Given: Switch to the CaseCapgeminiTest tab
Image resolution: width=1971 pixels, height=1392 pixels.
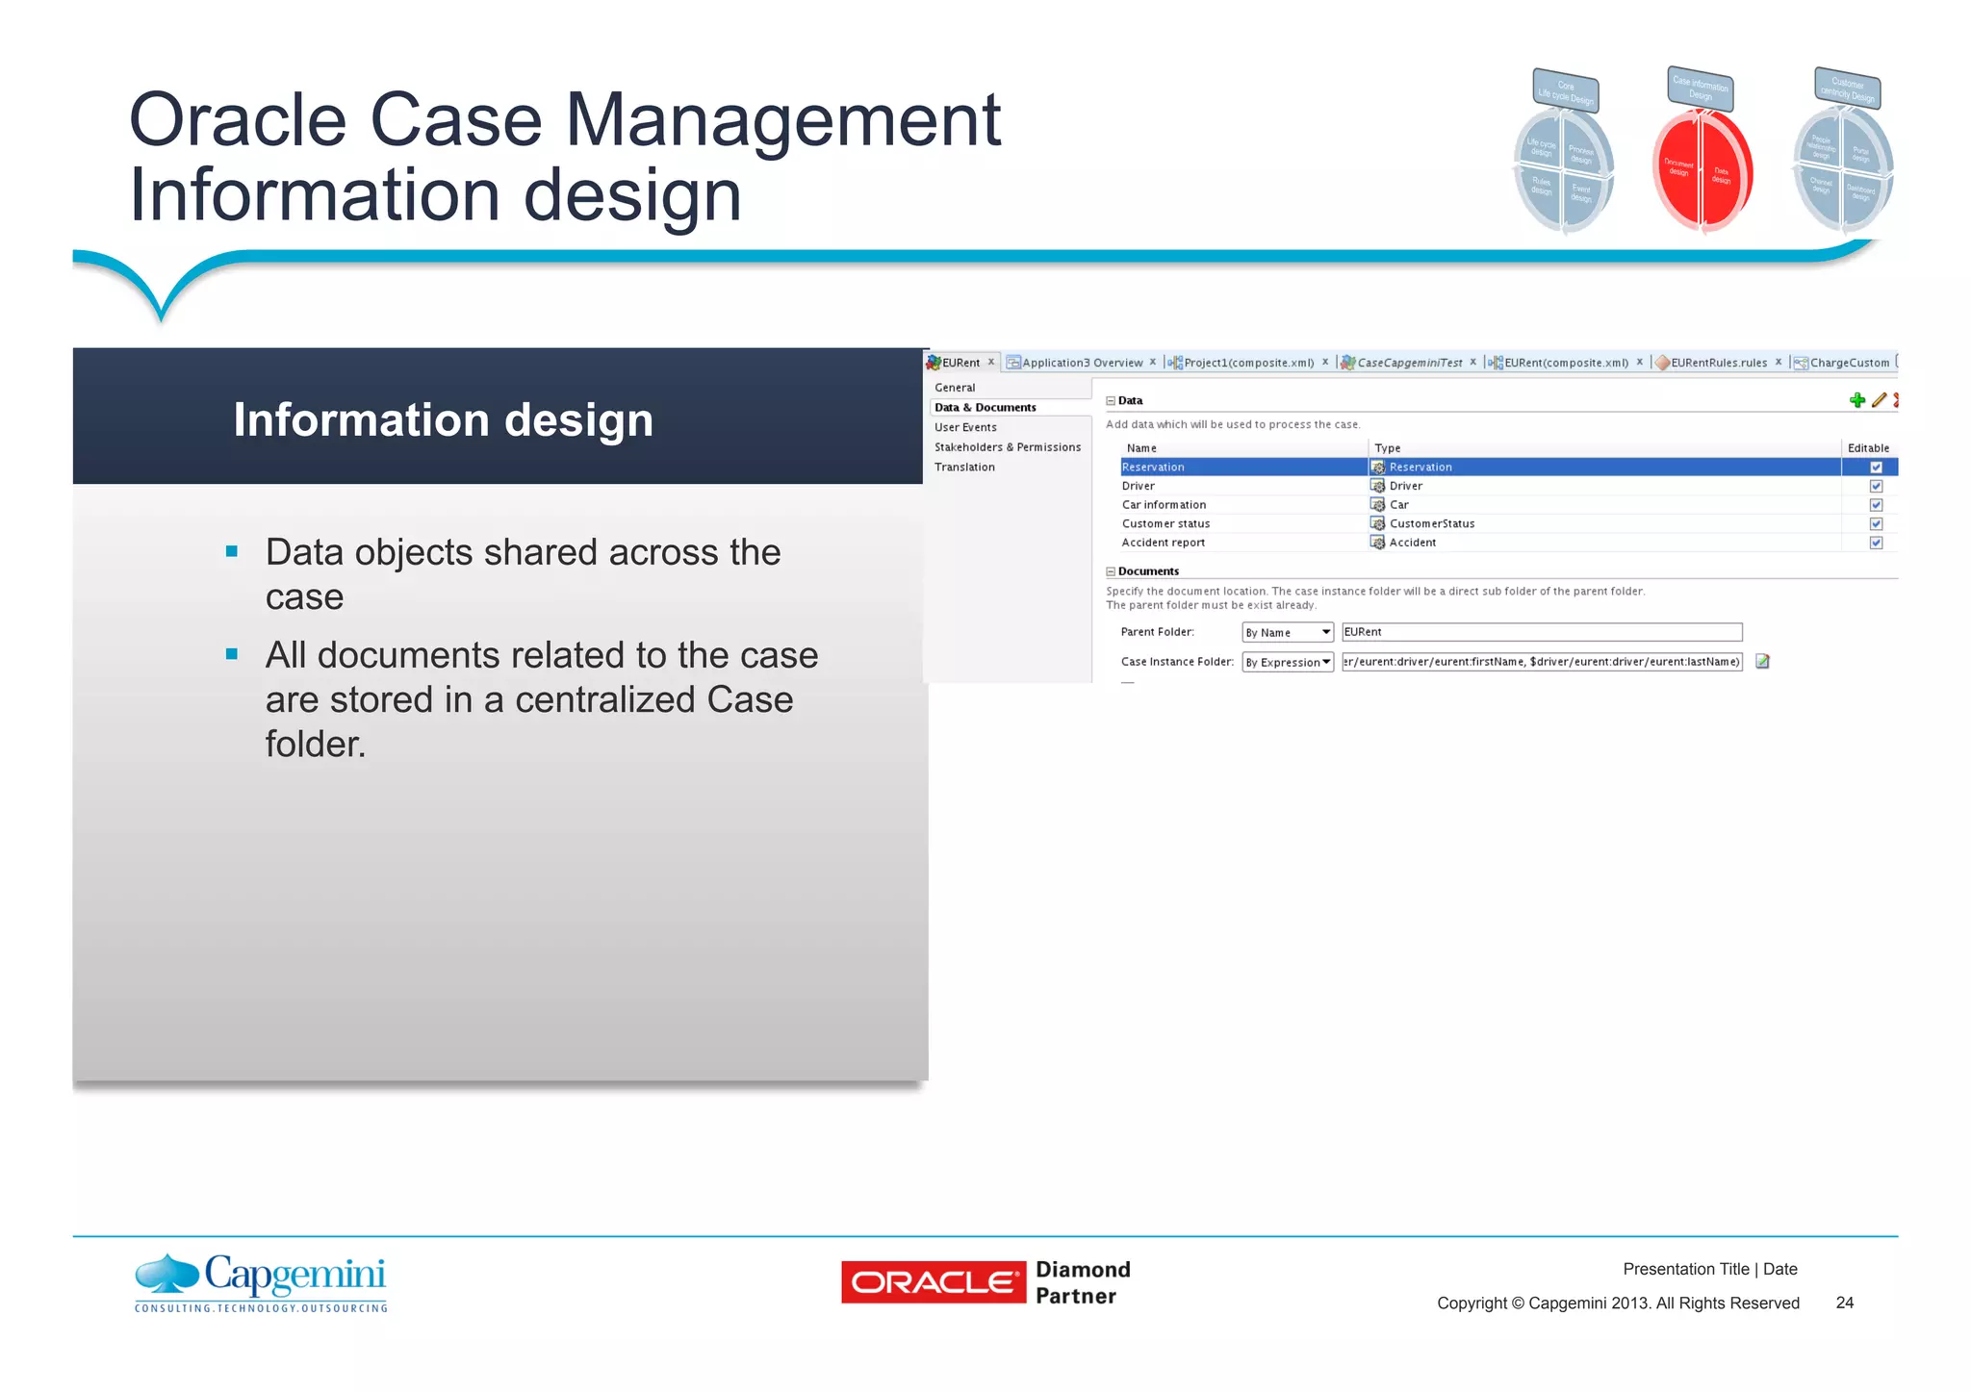Looking at the screenshot, I should 1409,363.
